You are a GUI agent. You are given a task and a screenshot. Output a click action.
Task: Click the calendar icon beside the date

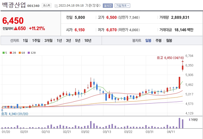tap(56, 6)
